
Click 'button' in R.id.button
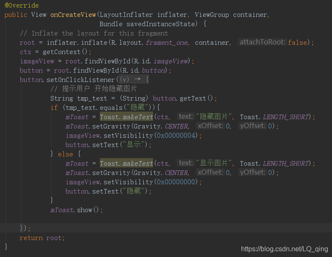tap(153, 71)
